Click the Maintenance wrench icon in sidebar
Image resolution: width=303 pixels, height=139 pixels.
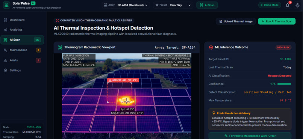(5, 50)
